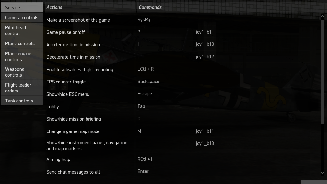Viewport: 327px width, 184px height.
Task: Edit the P key binding for game pause
Action: click(139, 32)
